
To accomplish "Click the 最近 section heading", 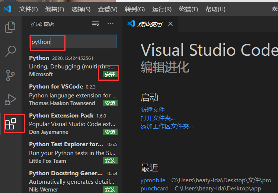I will [x=149, y=167].
